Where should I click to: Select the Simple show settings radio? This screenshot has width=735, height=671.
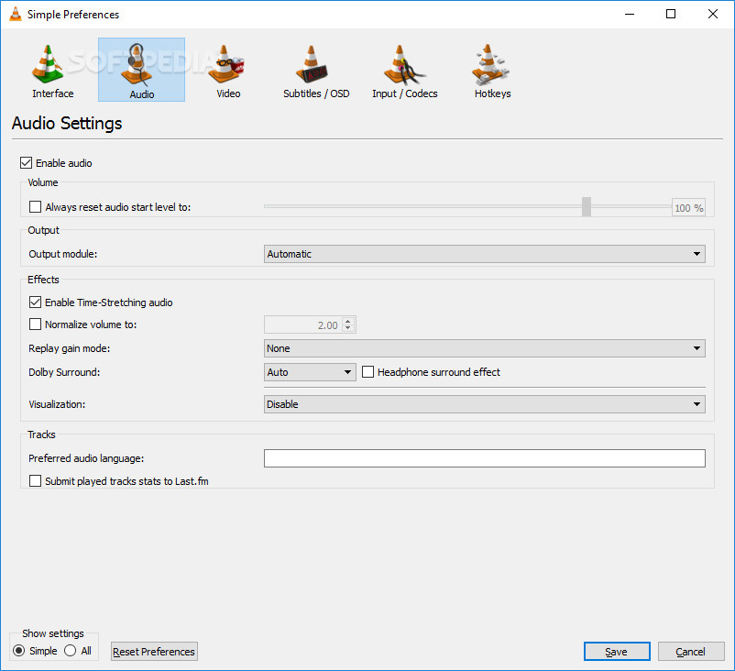[18, 651]
